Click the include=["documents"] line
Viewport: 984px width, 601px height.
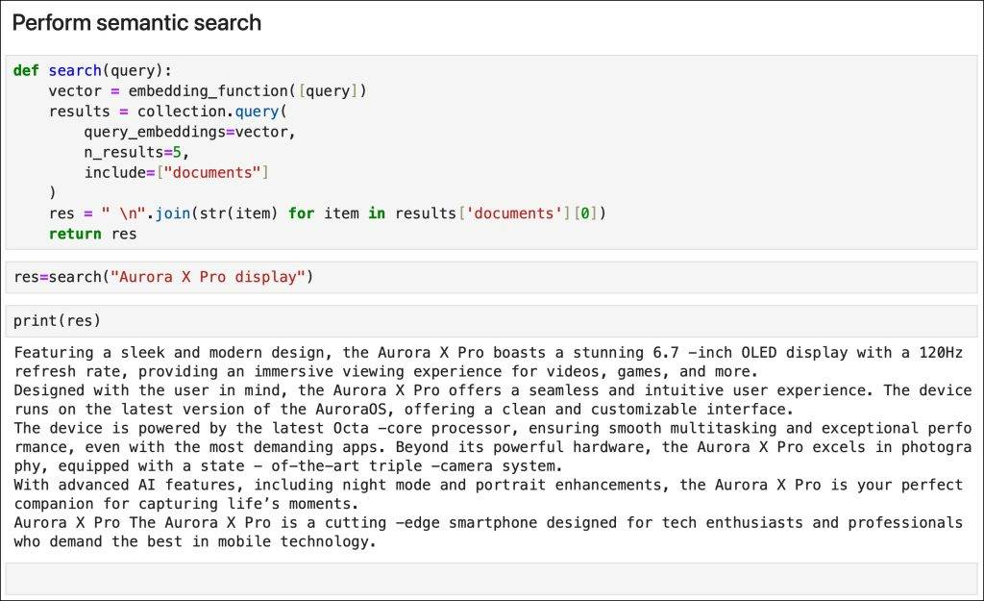[177, 173]
